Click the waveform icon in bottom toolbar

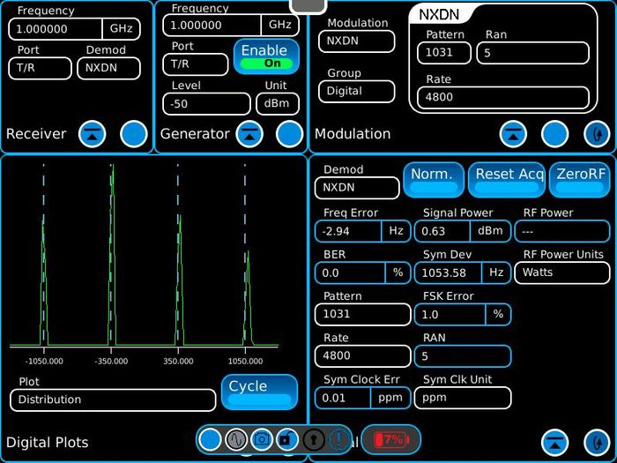click(235, 438)
